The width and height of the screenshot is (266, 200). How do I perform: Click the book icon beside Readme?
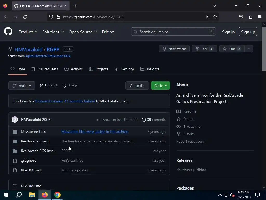[178, 111]
